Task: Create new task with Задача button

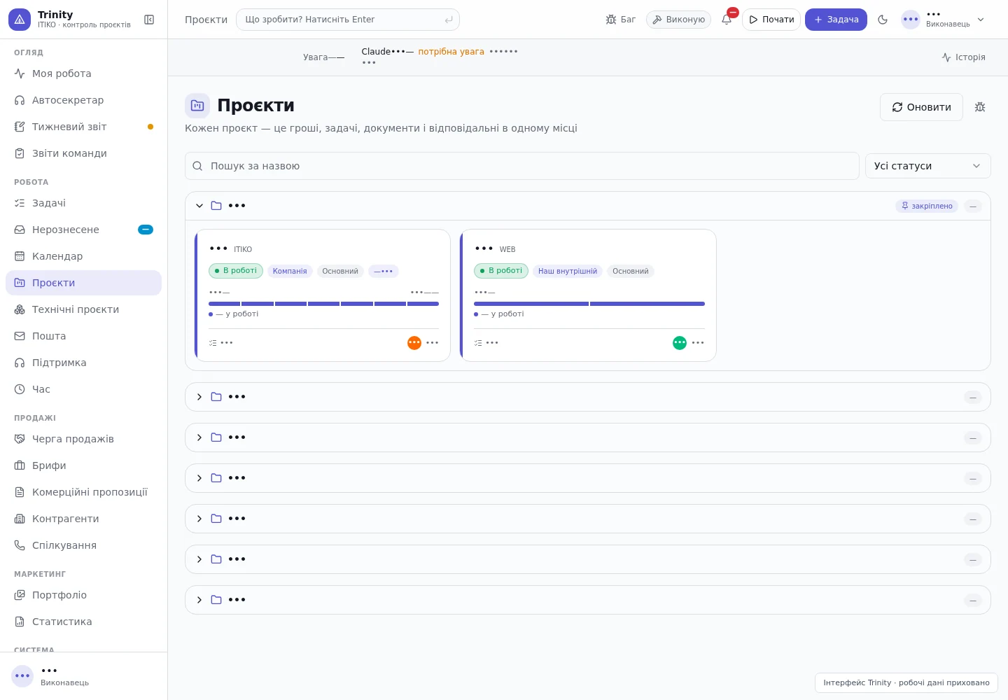Action: click(836, 20)
